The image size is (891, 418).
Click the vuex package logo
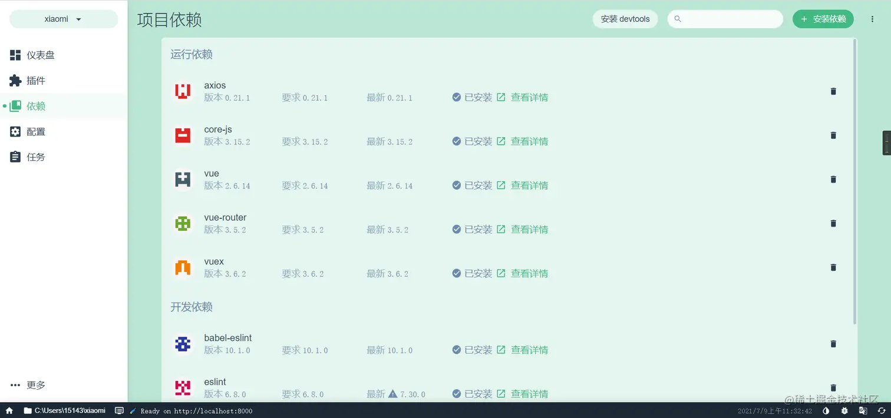click(x=183, y=268)
